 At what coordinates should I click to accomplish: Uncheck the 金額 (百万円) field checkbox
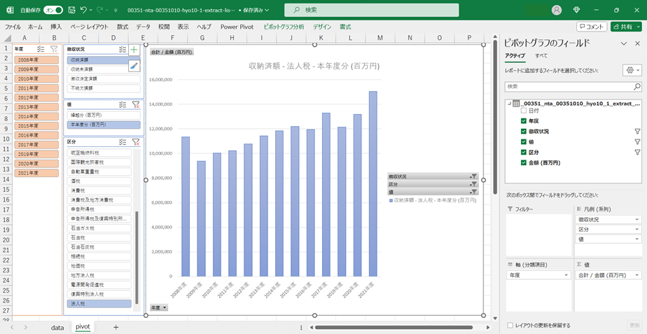click(524, 162)
